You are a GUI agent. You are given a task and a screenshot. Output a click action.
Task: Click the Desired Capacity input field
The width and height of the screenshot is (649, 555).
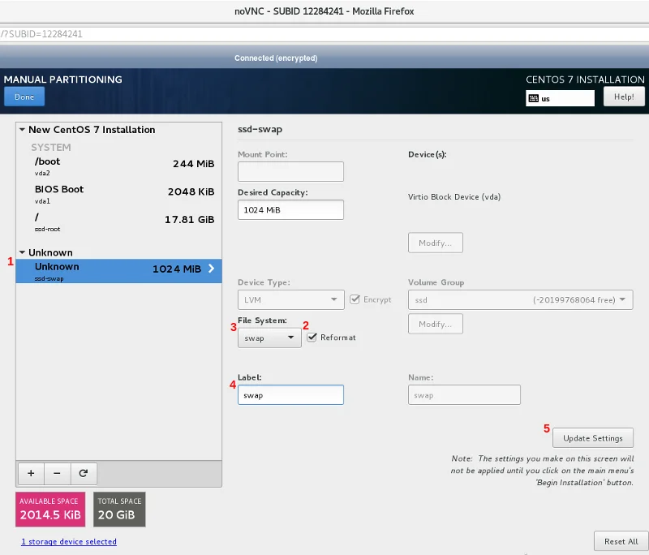click(290, 209)
